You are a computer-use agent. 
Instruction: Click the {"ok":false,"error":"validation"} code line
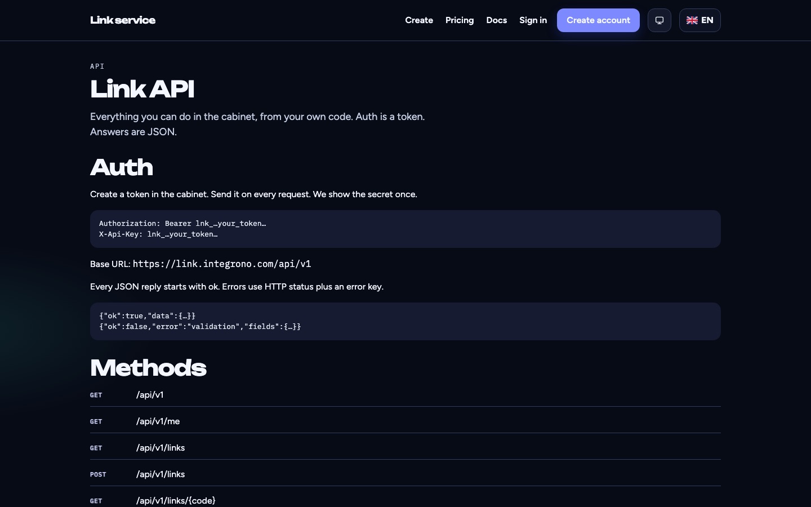coord(200,327)
